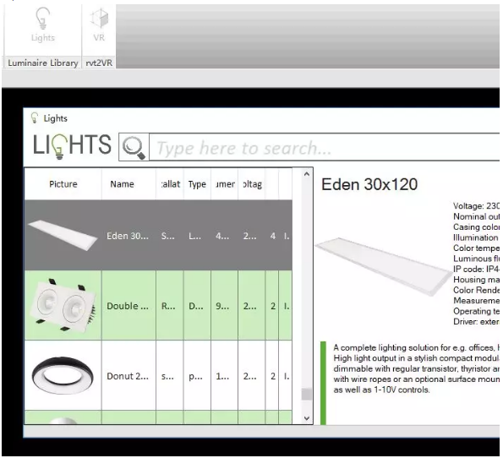Image resolution: width=503 pixels, height=458 pixels.
Task: Click the D... type cell in Double row
Action: [x=197, y=306]
